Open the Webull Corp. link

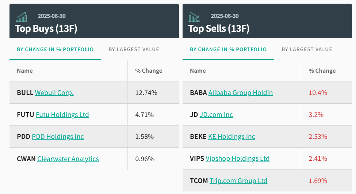[x=54, y=93]
